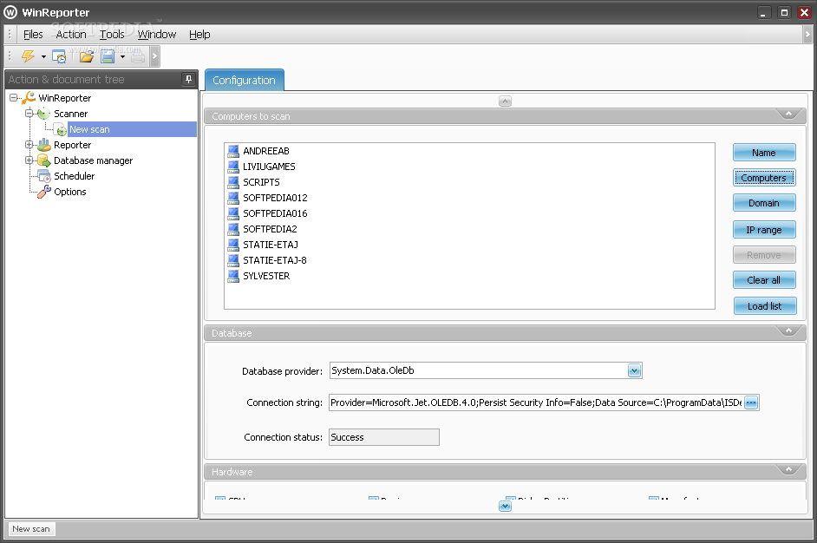Select Options label in the tree
817x543 pixels.
70,192
